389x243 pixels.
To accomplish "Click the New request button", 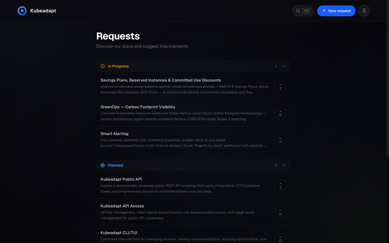I will pyautogui.click(x=336, y=11).
